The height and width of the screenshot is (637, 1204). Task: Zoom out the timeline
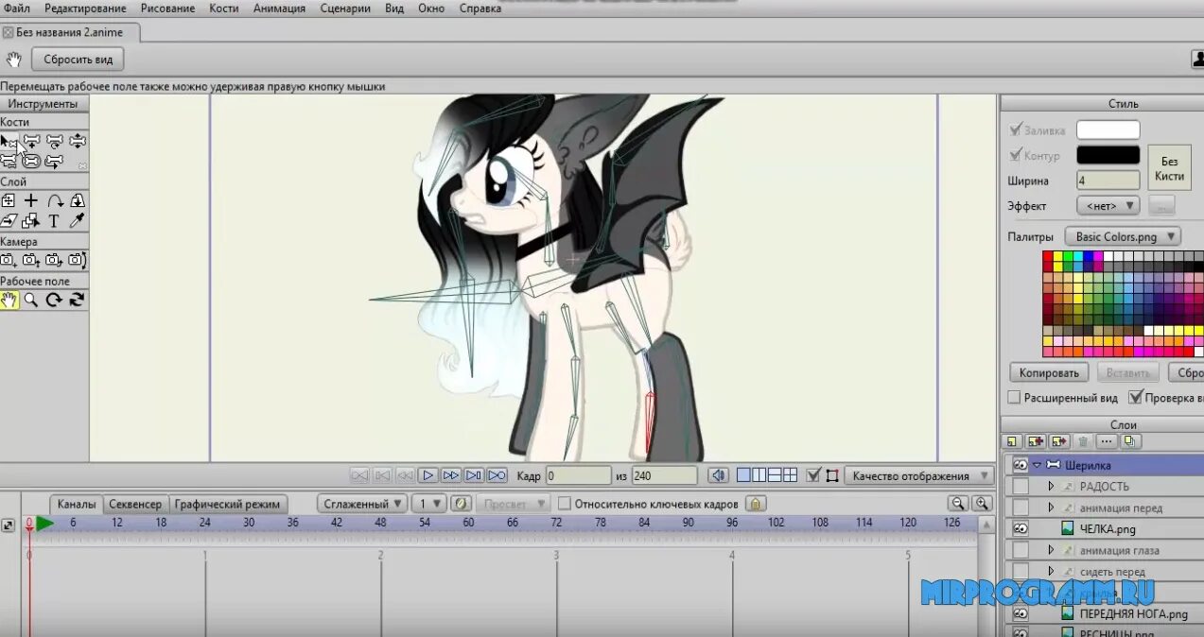click(959, 504)
